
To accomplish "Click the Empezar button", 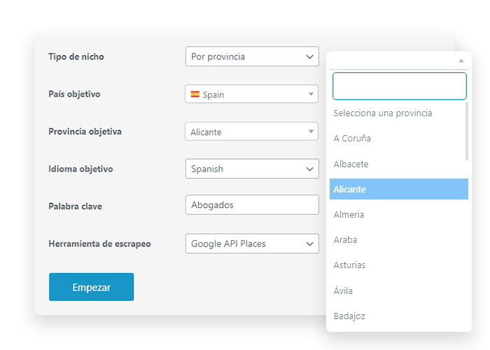I will 91,287.
